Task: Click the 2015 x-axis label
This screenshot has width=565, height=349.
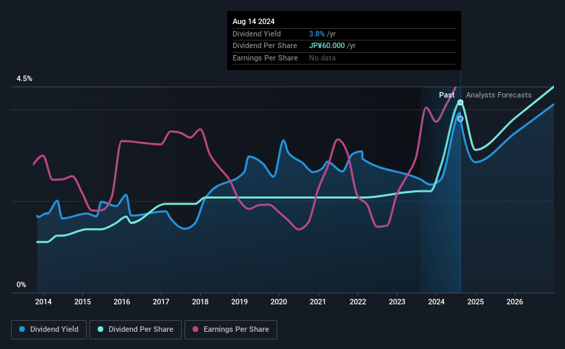Action: click(83, 302)
